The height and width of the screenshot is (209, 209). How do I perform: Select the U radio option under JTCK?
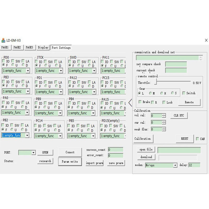point(46,66)
